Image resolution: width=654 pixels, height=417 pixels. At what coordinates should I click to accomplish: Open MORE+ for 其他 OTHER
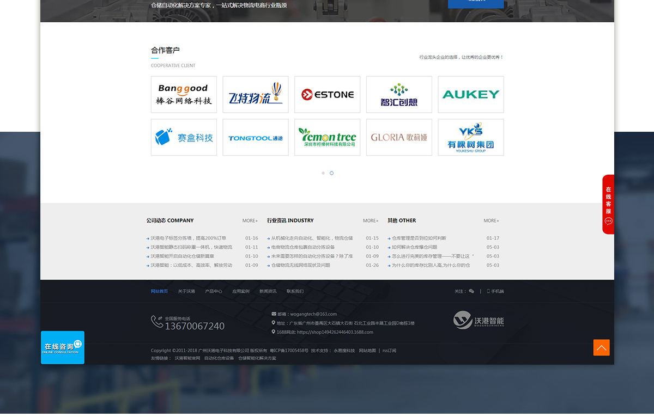pyautogui.click(x=491, y=220)
